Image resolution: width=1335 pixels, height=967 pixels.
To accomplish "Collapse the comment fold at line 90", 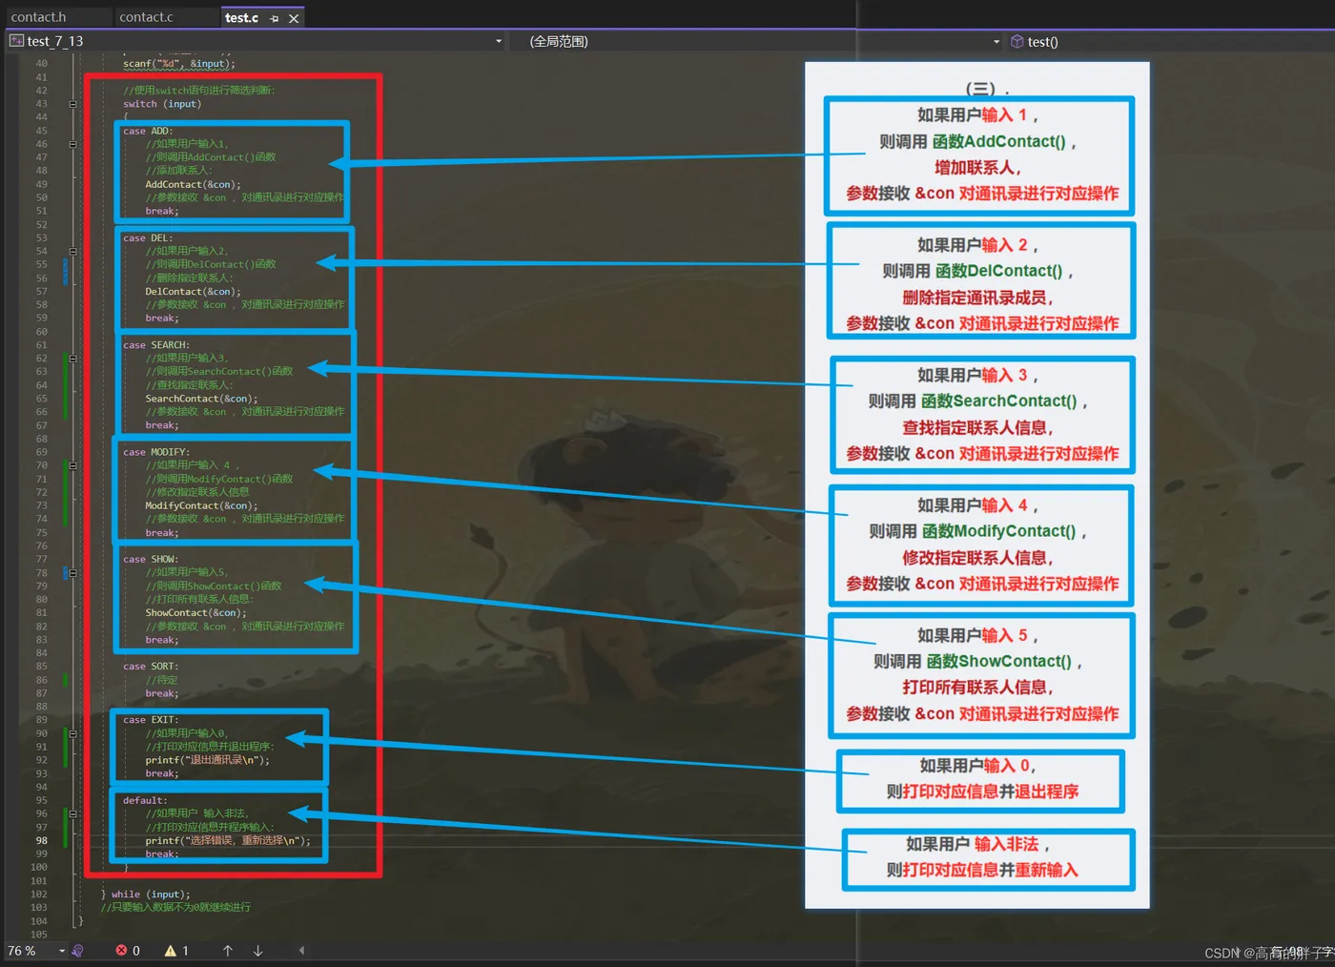I will click(72, 733).
